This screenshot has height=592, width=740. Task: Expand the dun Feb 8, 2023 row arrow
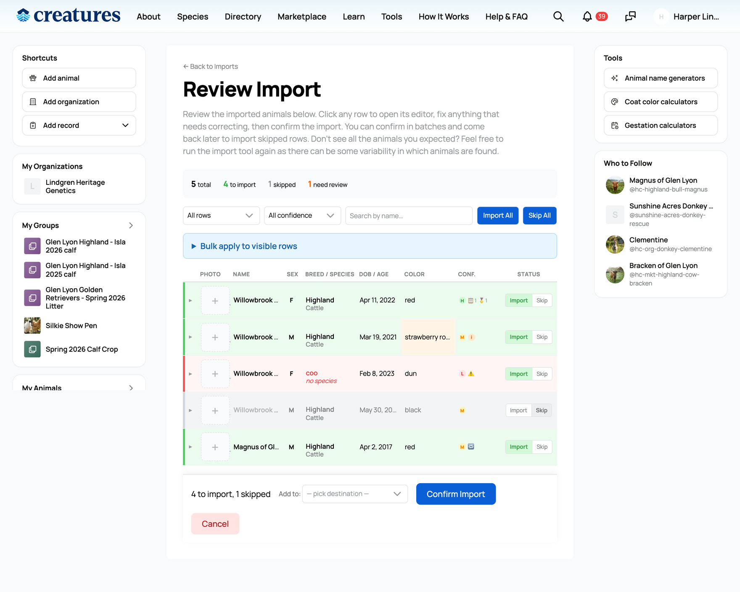coord(190,374)
